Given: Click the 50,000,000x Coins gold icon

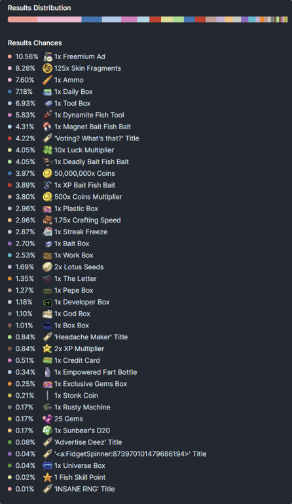Looking at the screenshot, I should point(47,173).
